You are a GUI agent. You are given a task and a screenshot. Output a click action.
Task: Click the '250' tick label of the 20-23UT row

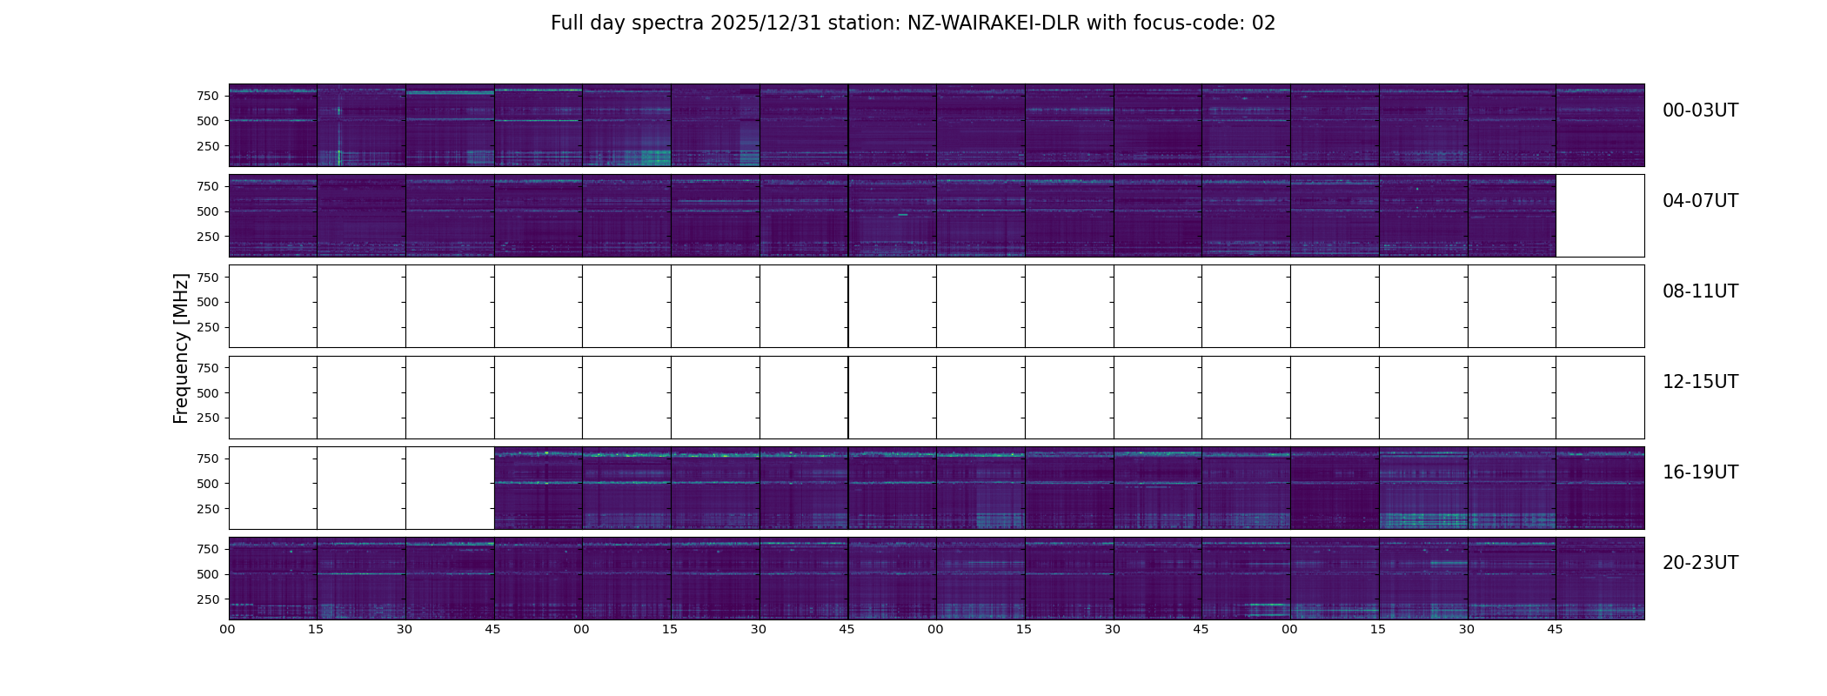(x=207, y=599)
